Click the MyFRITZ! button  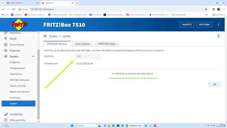coord(187,25)
